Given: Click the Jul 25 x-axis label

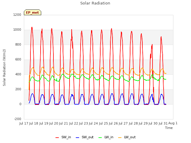Looking at the screenshot, I should coord(104,123).
